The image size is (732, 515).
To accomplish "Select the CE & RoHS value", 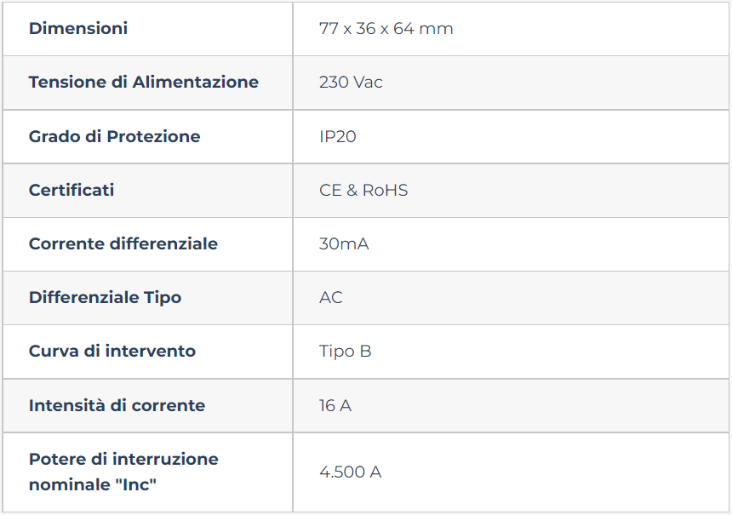I will click(x=363, y=190).
